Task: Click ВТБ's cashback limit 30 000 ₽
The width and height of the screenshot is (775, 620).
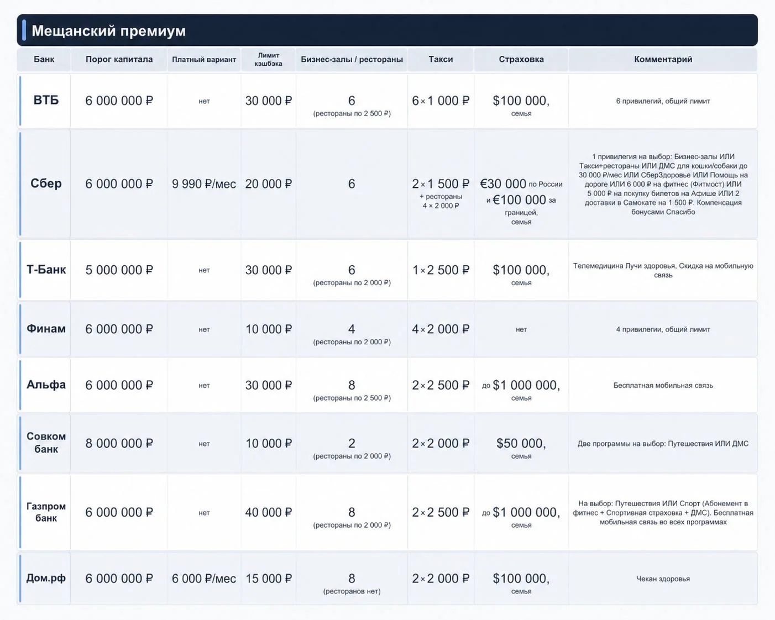Action: (x=269, y=101)
